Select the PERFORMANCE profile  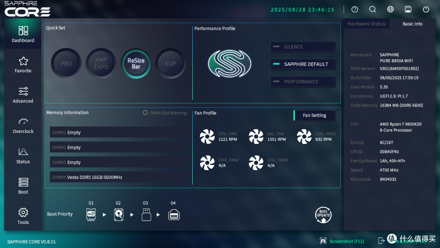(x=302, y=82)
